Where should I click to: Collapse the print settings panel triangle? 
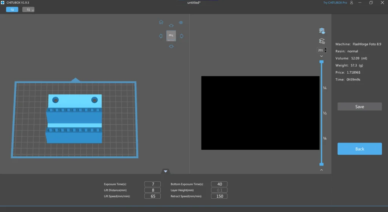click(x=166, y=171)
